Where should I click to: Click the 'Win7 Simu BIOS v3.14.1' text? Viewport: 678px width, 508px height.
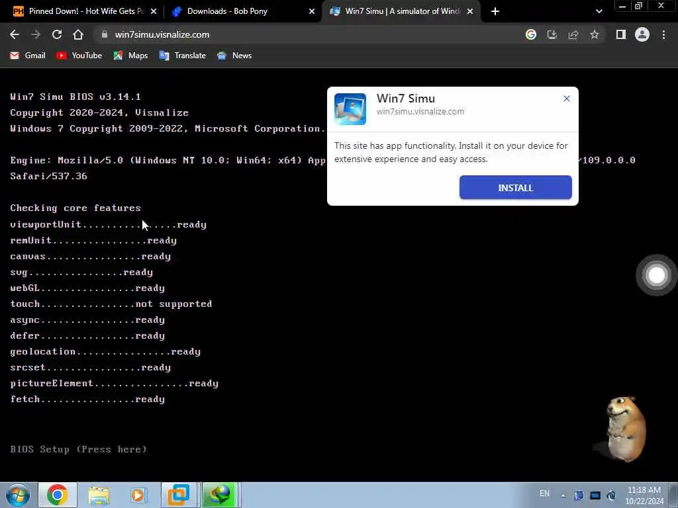(75, 97)
